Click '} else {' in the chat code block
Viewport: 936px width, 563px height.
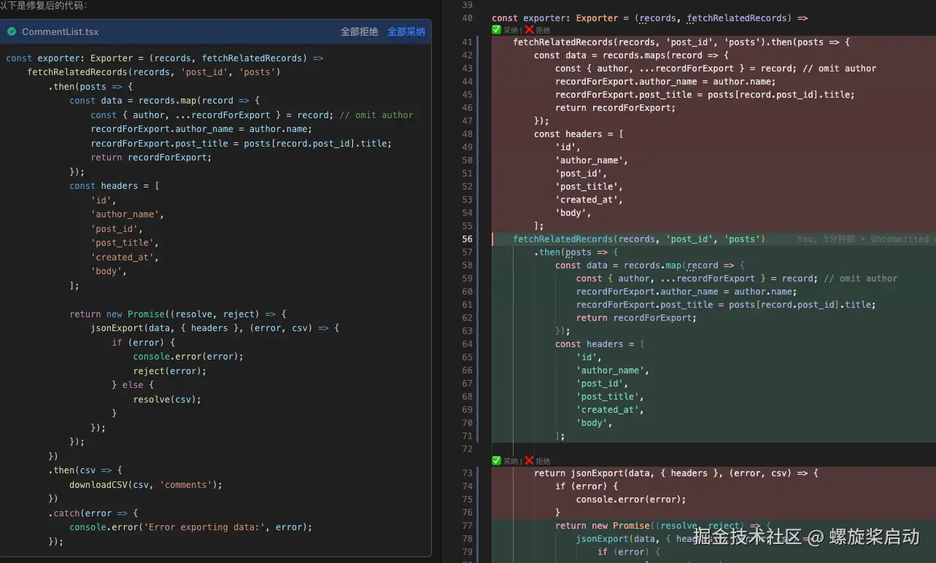click(133, 385)
